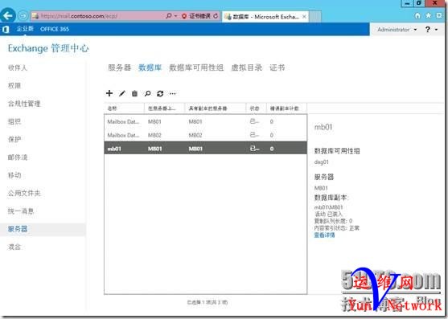Open the browser home icon
The image size is (448, 319).
click(x=417, y=16)
